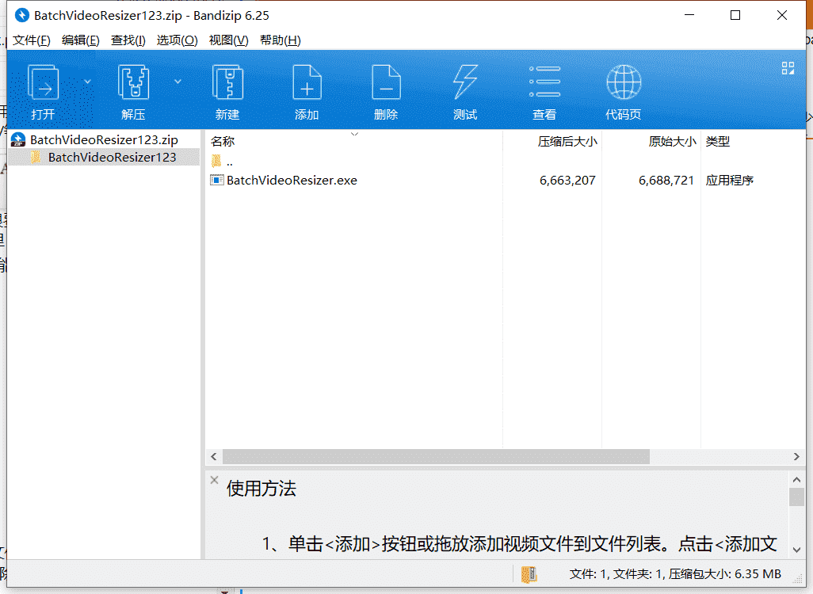Click original size value 6,688,721
This screenshot has height=594, width=813.
[666, 180]
